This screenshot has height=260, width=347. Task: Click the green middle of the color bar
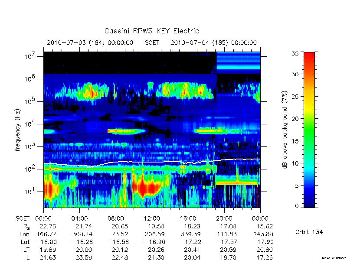309,130
